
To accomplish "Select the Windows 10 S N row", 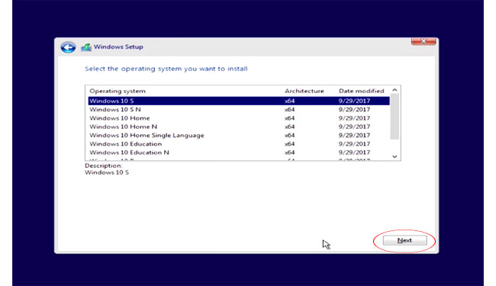I will click(x=239, y=109).
